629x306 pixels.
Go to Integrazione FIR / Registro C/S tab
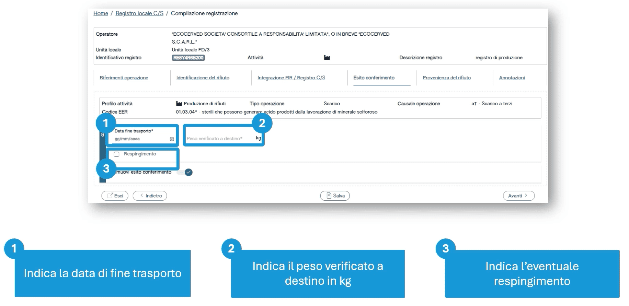[291, 78]
